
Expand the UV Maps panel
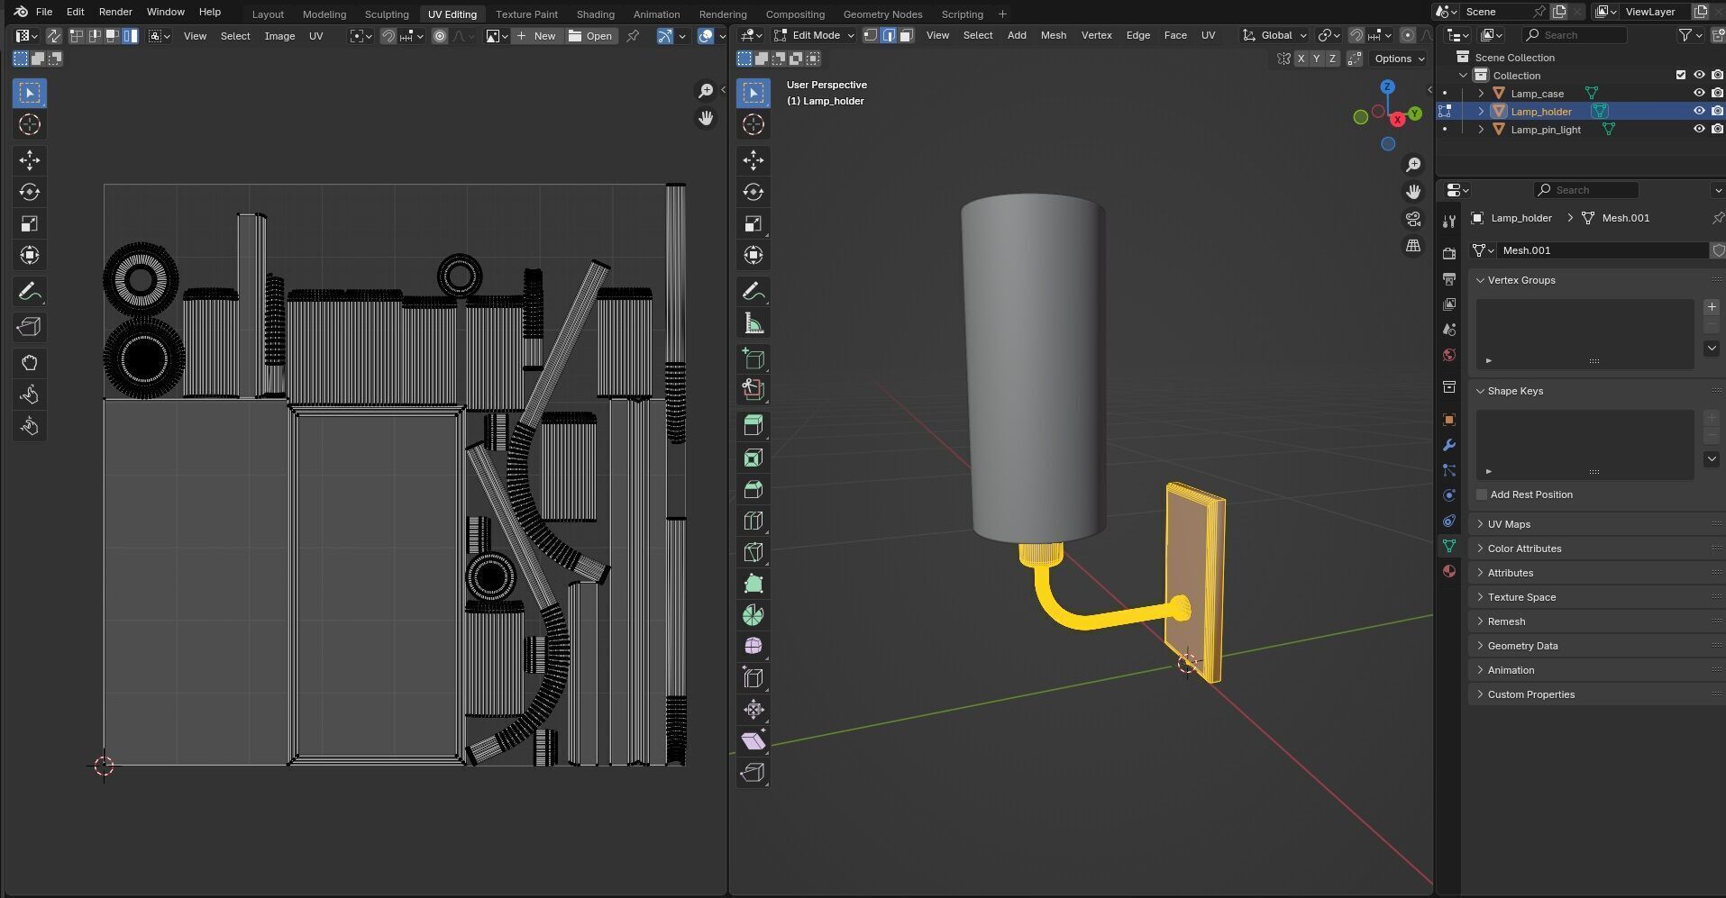1509,524
